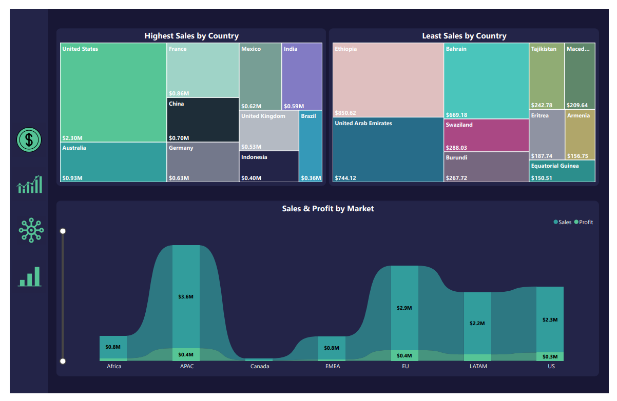617x401 pixels.
Task: Select the ascending bar chart icon
Action: 29,277
